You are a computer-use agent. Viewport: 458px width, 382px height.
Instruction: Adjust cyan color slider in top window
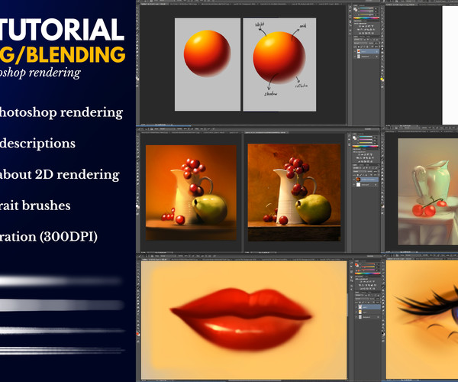[367, 8]
